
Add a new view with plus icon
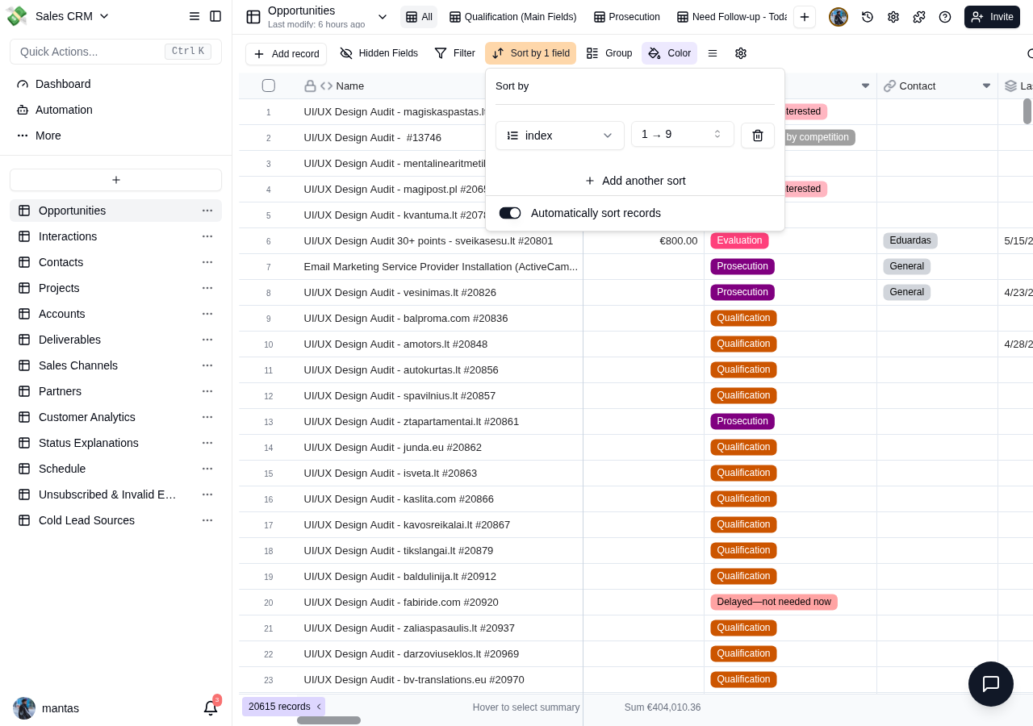tap(805, 17)
